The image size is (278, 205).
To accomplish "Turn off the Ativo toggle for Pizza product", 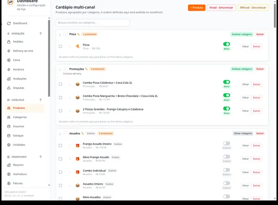I will click(x=227, y=44).
